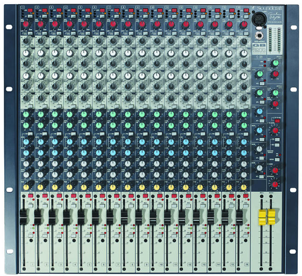
Task: Click the GB 2R model badge
Action: 259,48
